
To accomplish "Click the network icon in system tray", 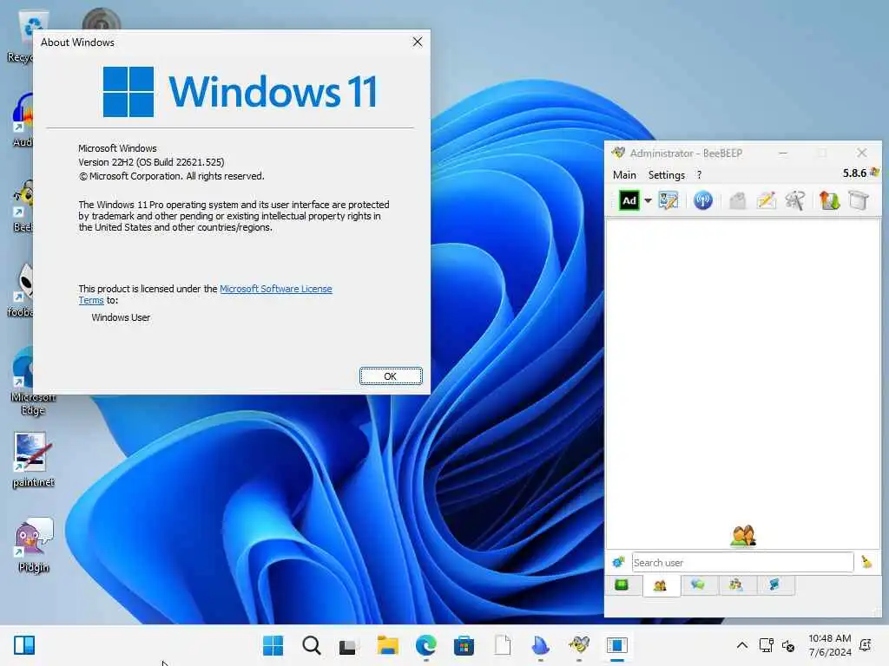I will point(767,645).
